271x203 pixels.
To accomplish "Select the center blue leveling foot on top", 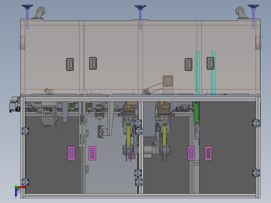I will click(x=140, y=17).
